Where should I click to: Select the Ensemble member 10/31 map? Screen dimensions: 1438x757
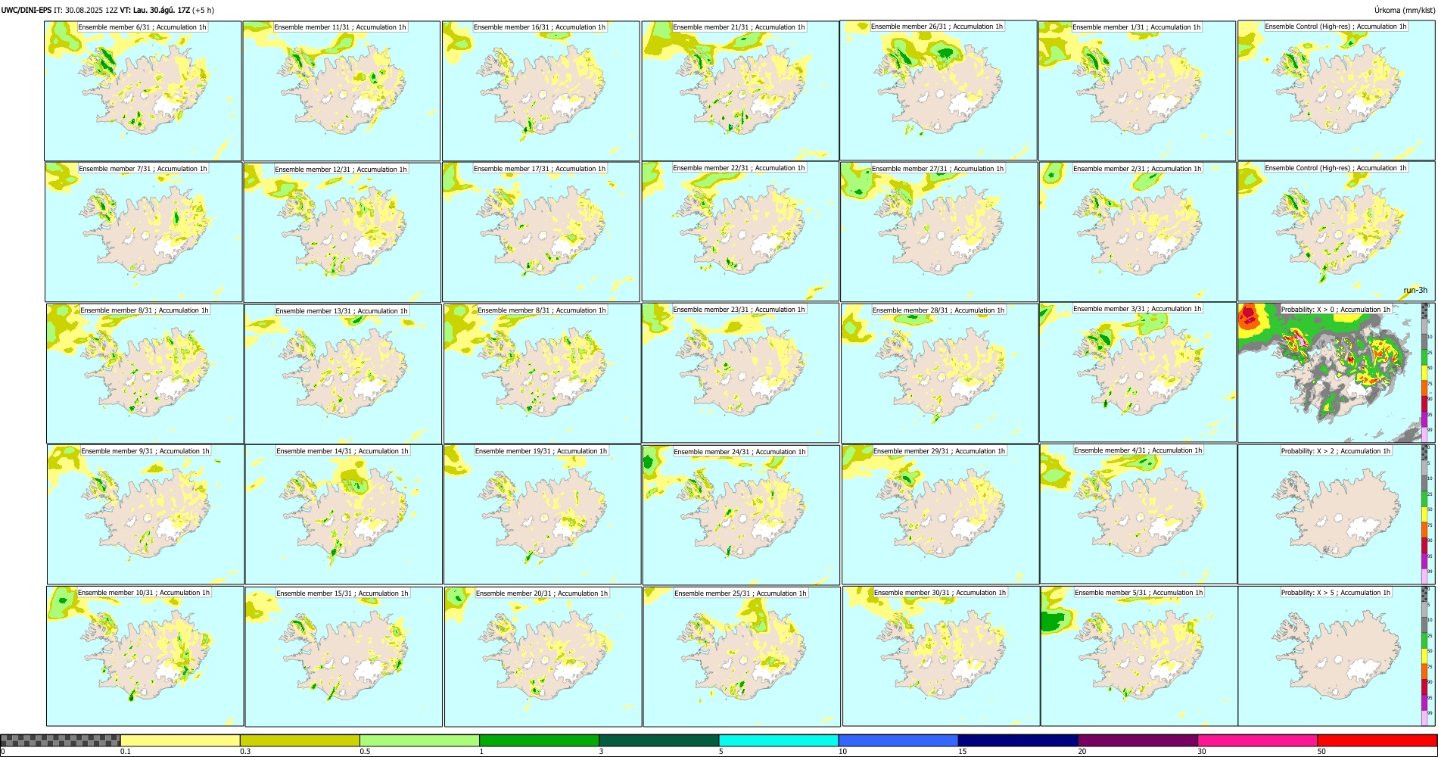[x=145, y=656]
